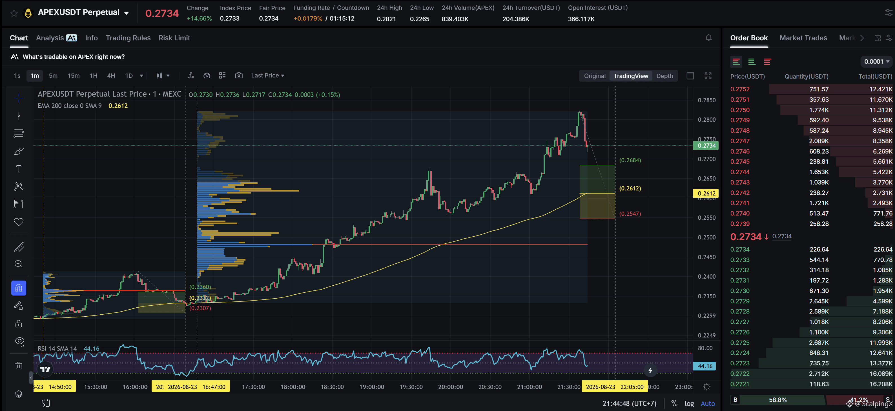Select the ruler measure tool
Image resolution: width=895 pixels, height=411 pixels.
19,247
